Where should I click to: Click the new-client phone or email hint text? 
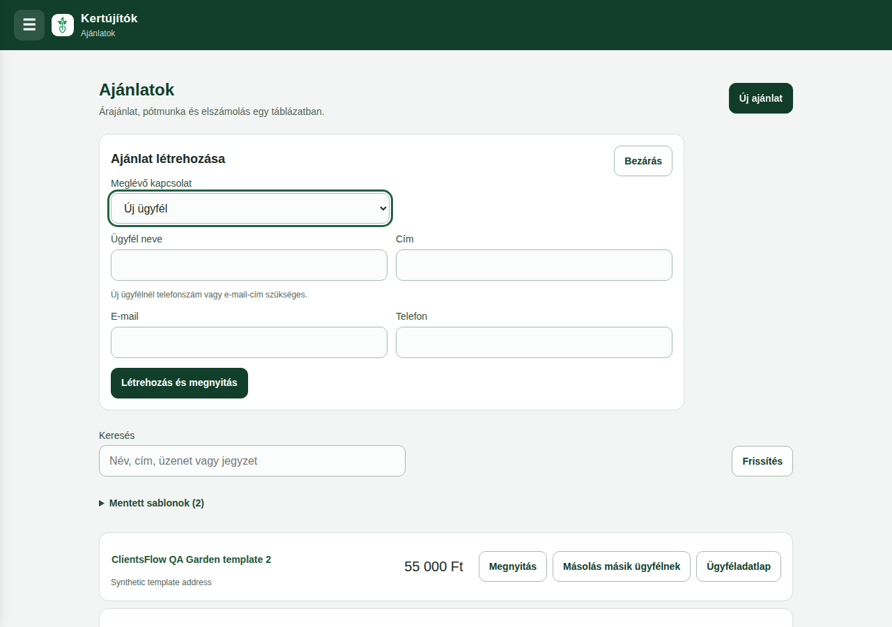point(209,295)
